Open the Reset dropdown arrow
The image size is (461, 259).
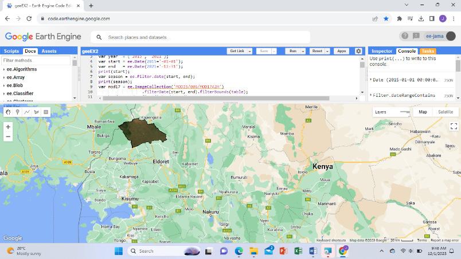tap(327, 51)
